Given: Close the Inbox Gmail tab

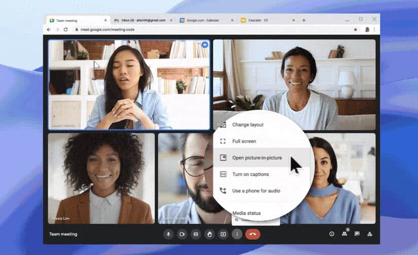Looking at the screenshot, I should point(171,20).
